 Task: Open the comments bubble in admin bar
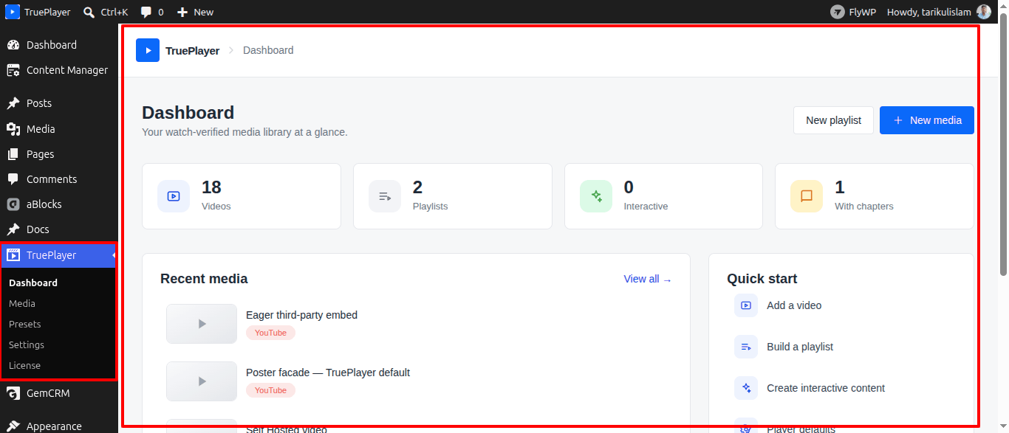(x=152, y=12)
